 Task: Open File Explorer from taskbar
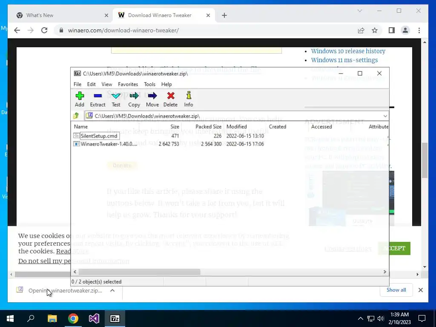(52, 318)
